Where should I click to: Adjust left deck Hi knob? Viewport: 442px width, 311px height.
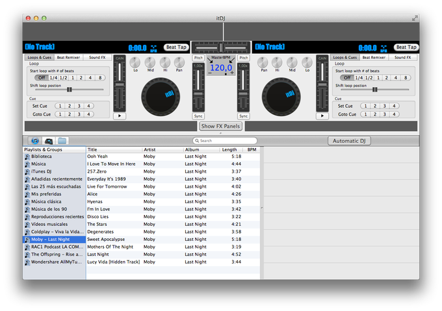[165, 62]
